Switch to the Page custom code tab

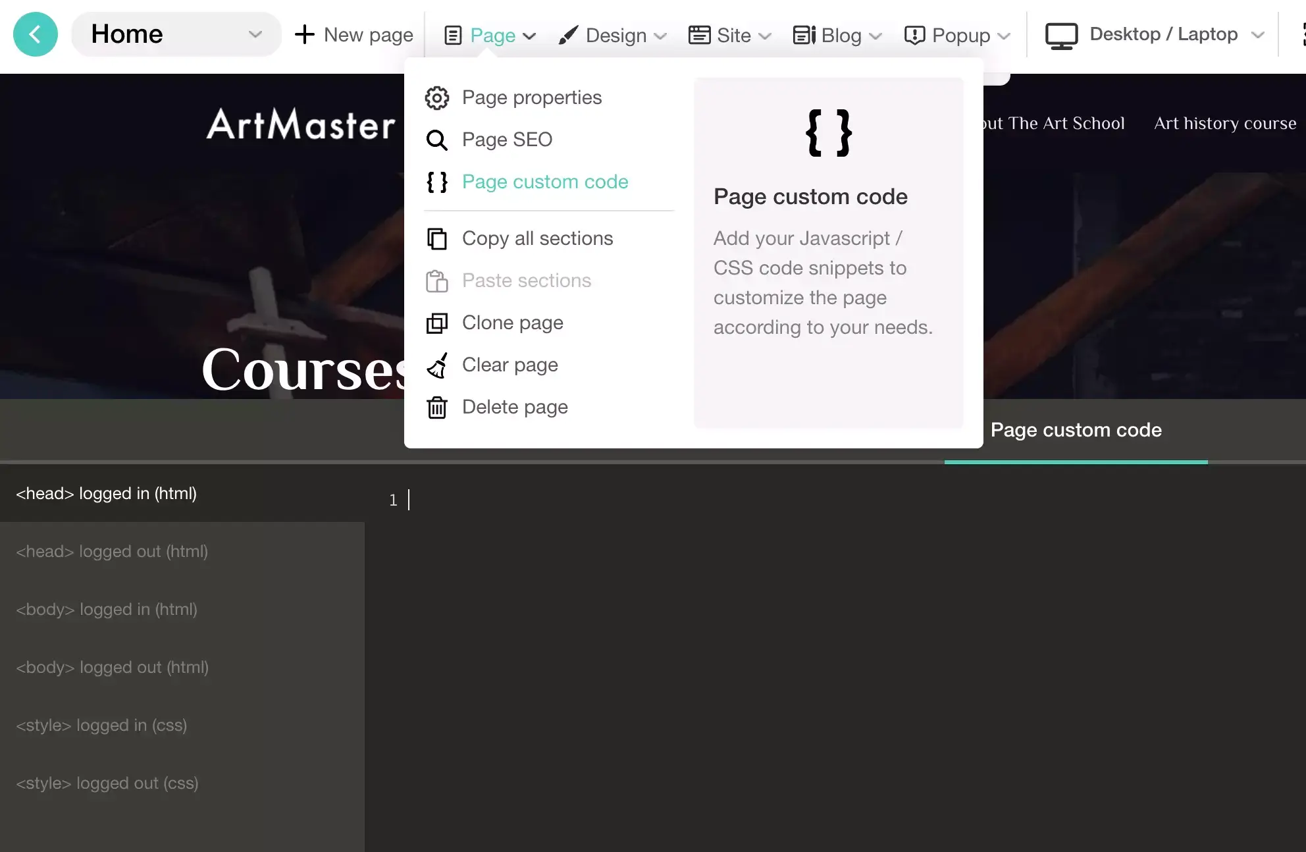[1076, 430]
